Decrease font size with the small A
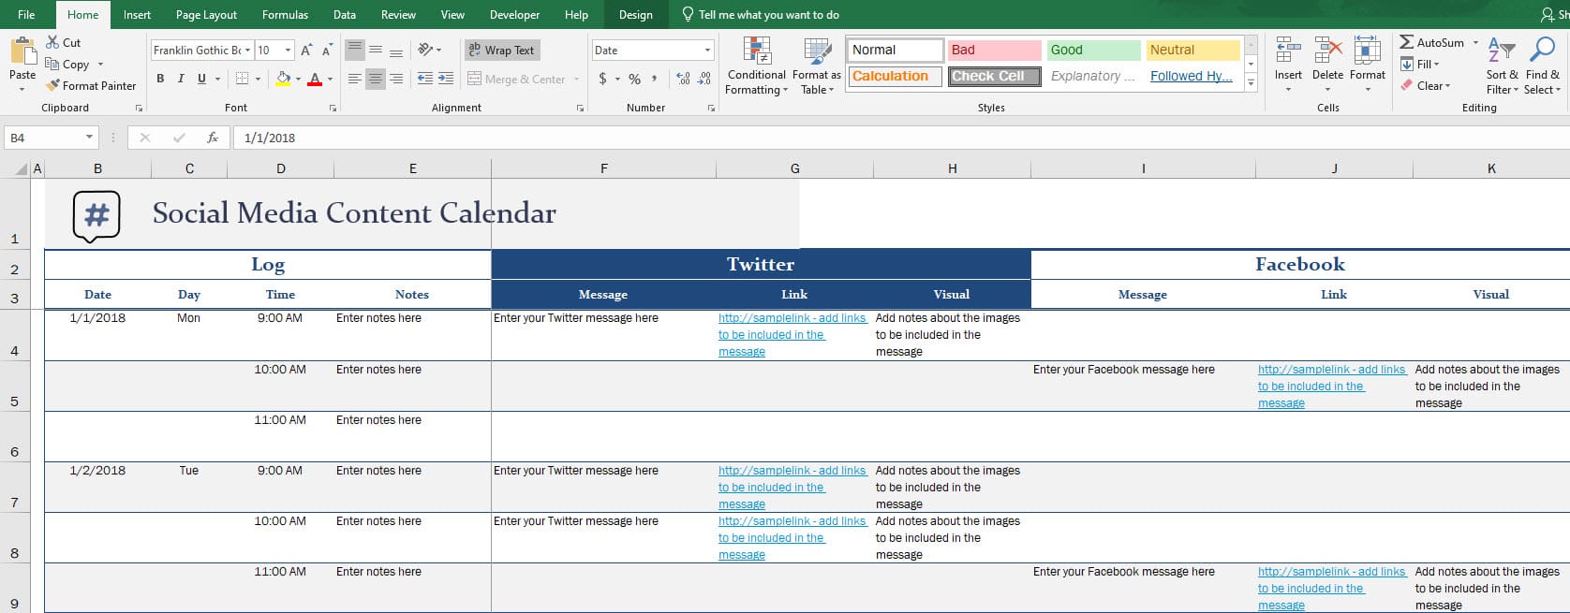The height and width of the screenshot is (613, 1570). click(x=327, y=51)
